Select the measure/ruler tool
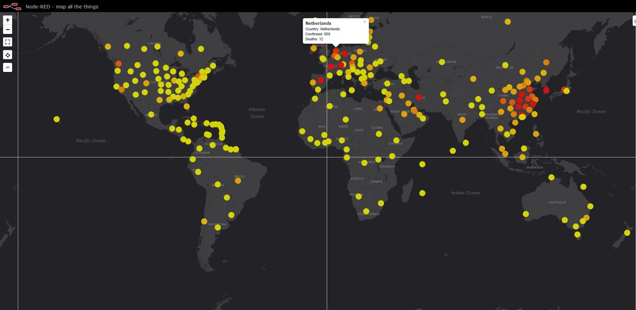This screenshot has width=636, height=310. pos(7,67)
